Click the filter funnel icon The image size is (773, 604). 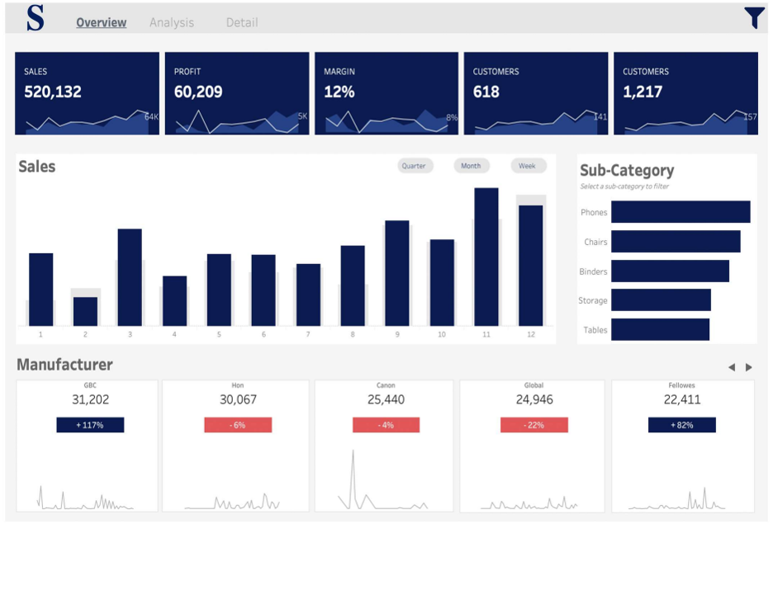click(754, 17)
